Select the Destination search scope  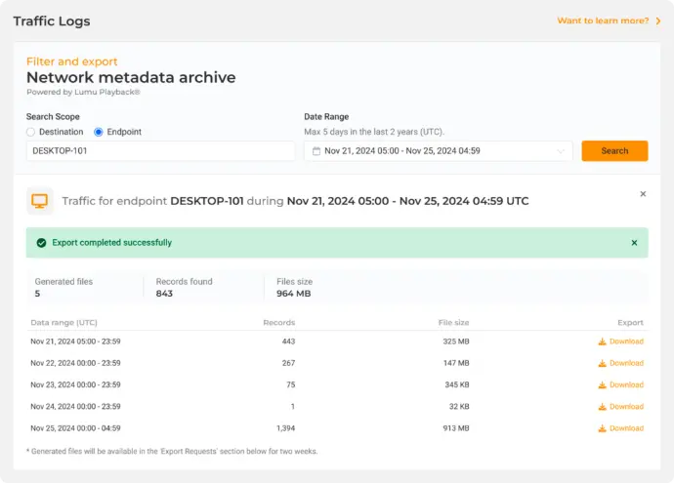click(31, 132)
